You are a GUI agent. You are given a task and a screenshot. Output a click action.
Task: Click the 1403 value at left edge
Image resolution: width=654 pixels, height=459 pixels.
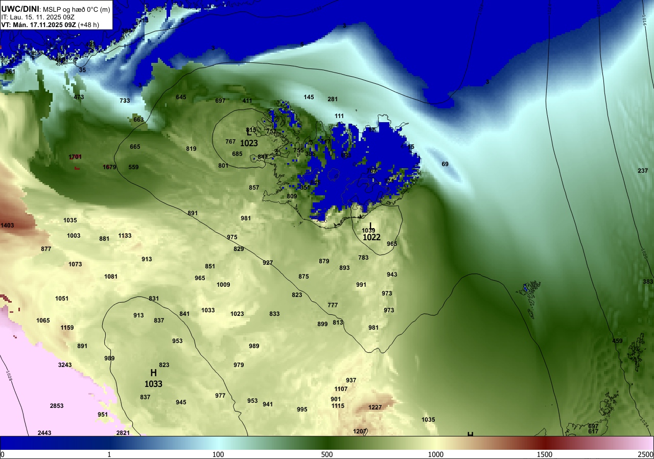8,225
